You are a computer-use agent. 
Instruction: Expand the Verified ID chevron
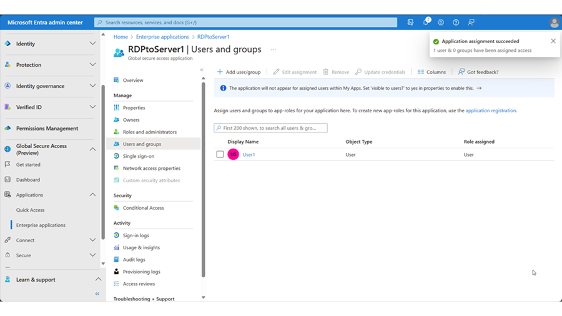click(92, 107)
